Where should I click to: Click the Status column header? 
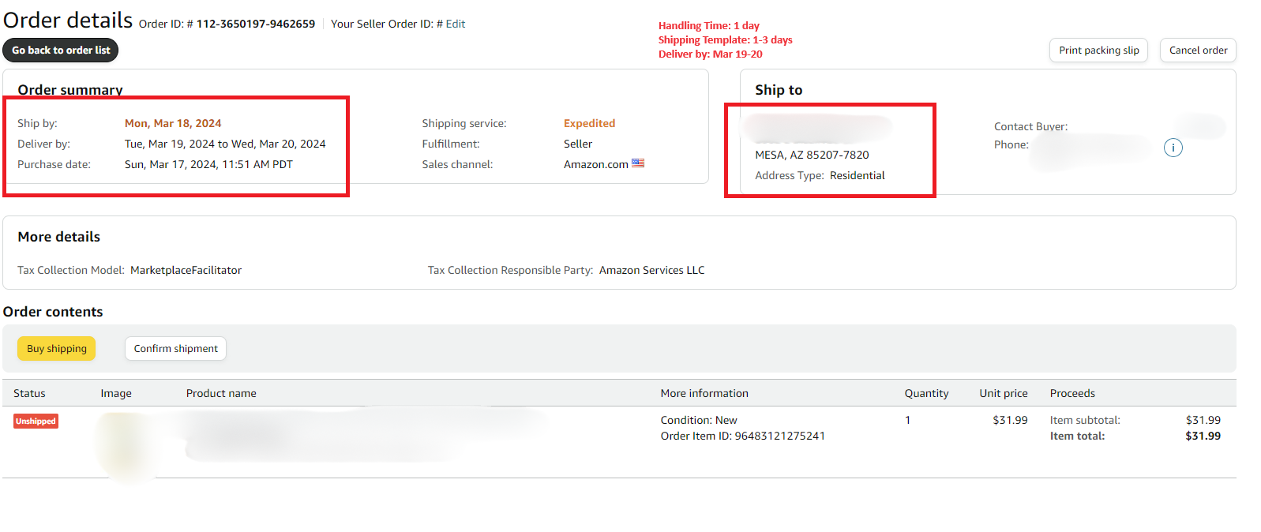point(29,394)
